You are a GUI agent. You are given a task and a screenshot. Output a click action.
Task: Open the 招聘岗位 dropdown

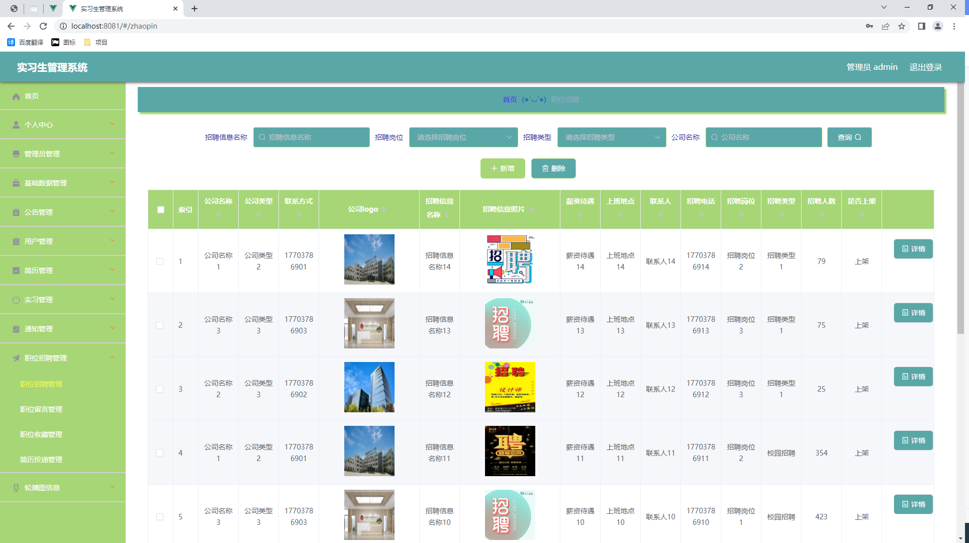click(463, 137)
